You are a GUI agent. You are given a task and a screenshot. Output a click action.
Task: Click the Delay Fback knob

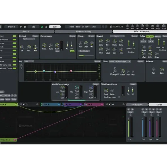(144, 47)
